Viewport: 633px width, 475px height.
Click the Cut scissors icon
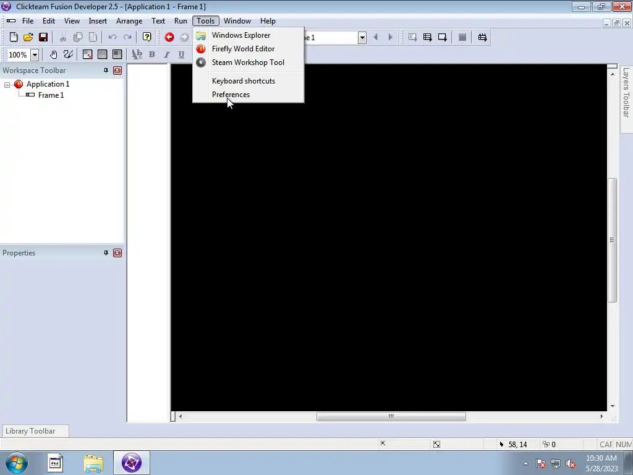62,37
